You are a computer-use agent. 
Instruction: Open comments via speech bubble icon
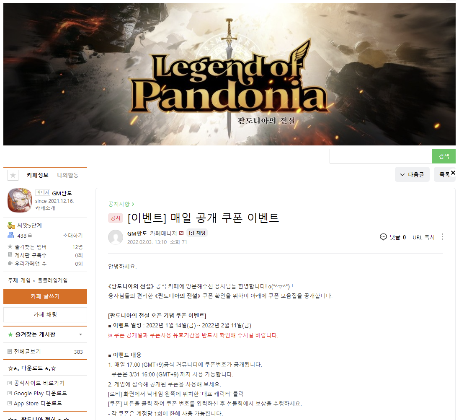pos(383,237)
